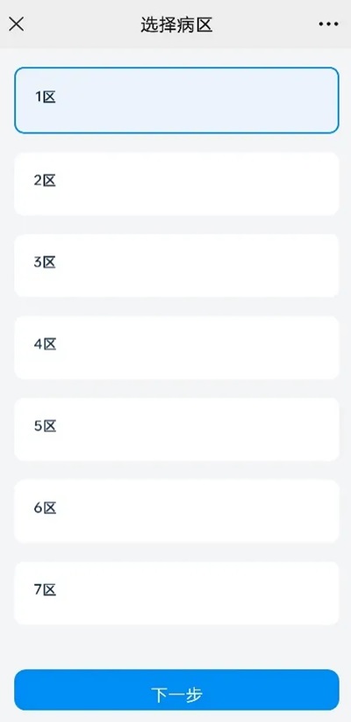Click the highlighted 1区 card
The width and height of the screenshot is (351, 722).
pyautogui.click(x=176, y=100)
